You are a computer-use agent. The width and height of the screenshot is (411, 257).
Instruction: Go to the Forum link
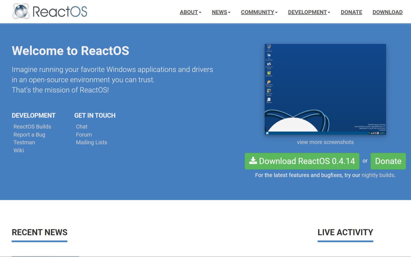(x=84, y=134)
